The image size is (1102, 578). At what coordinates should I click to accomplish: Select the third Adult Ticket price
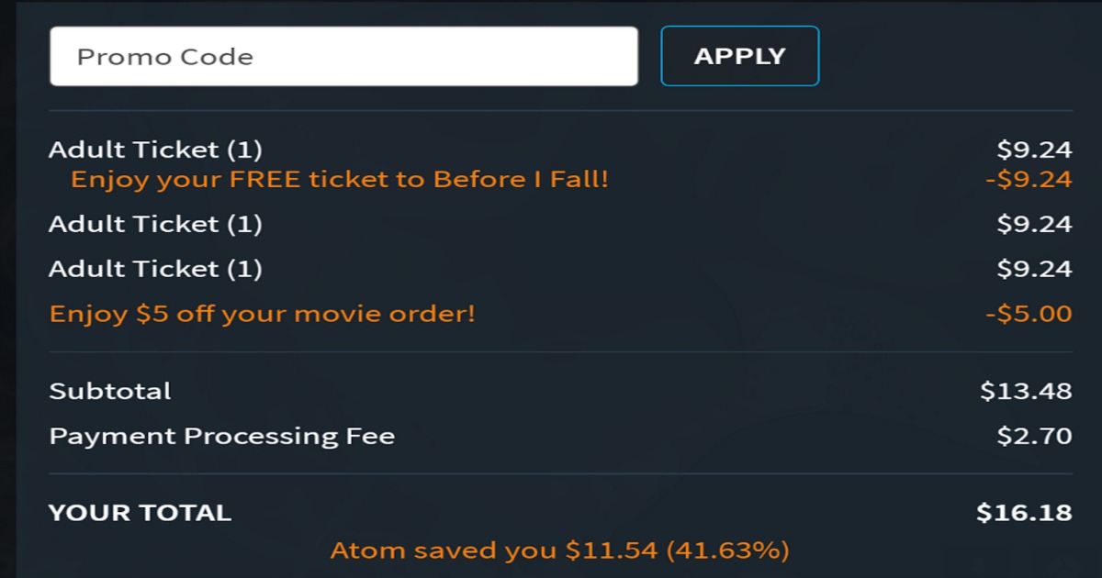[1034, 269]
